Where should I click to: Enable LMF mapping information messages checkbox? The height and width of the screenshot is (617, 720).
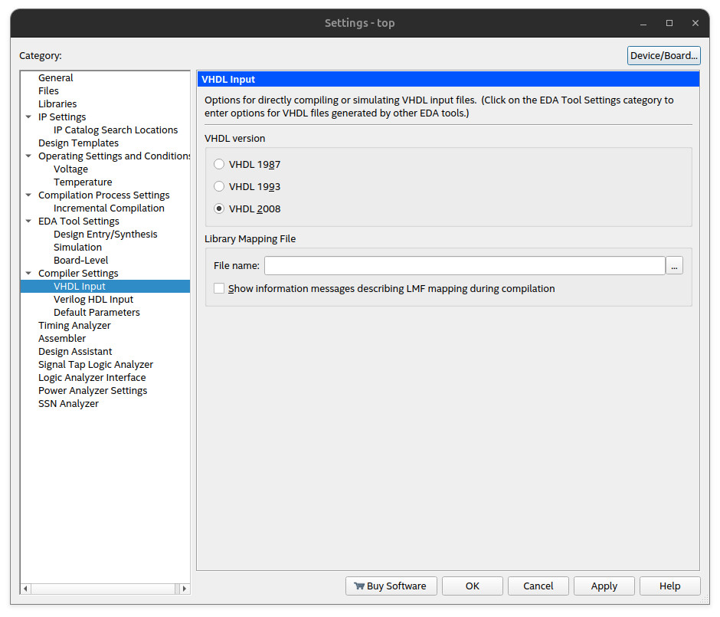coord(220,289)
